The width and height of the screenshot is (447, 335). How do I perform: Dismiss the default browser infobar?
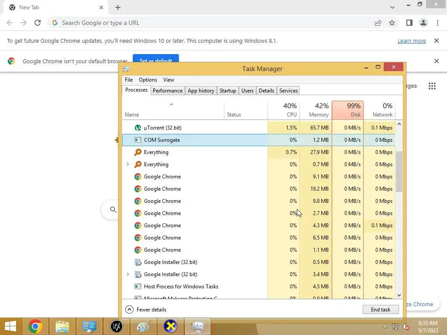coord(437,61)
